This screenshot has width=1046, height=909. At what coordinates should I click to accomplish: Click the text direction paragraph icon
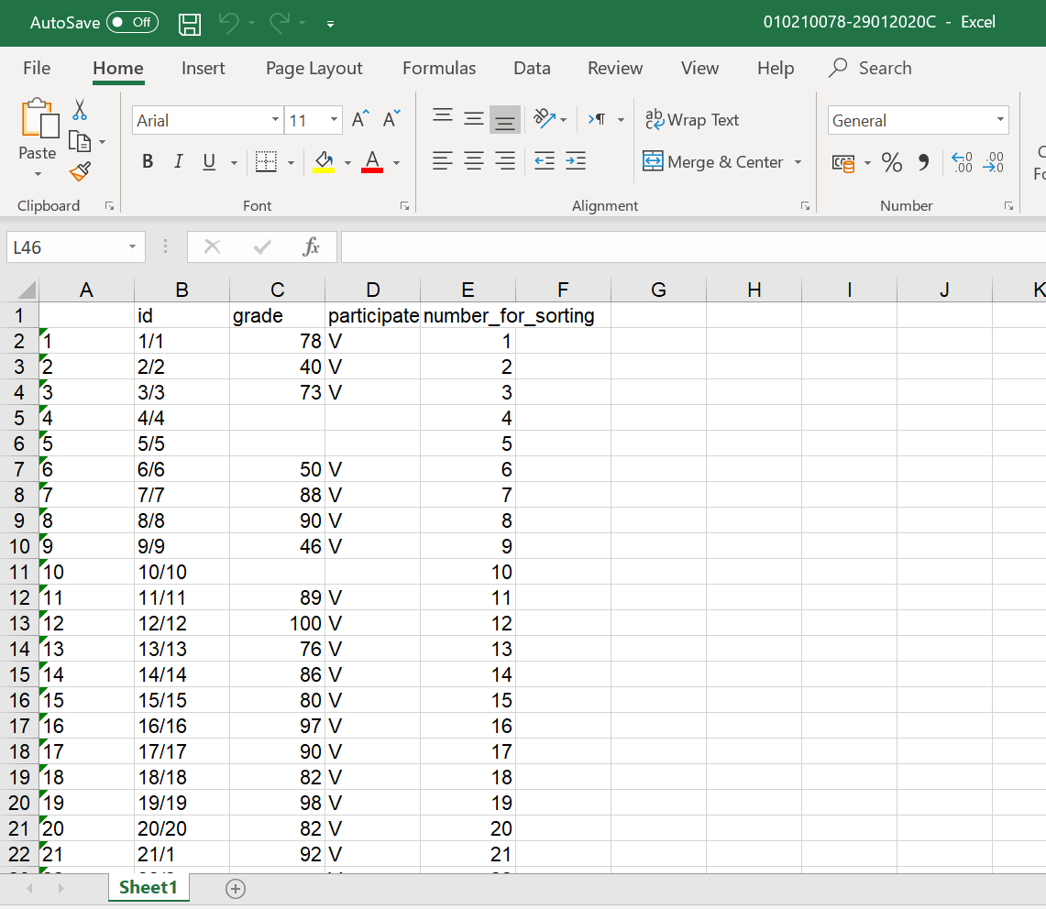click(x=597, y=119)
